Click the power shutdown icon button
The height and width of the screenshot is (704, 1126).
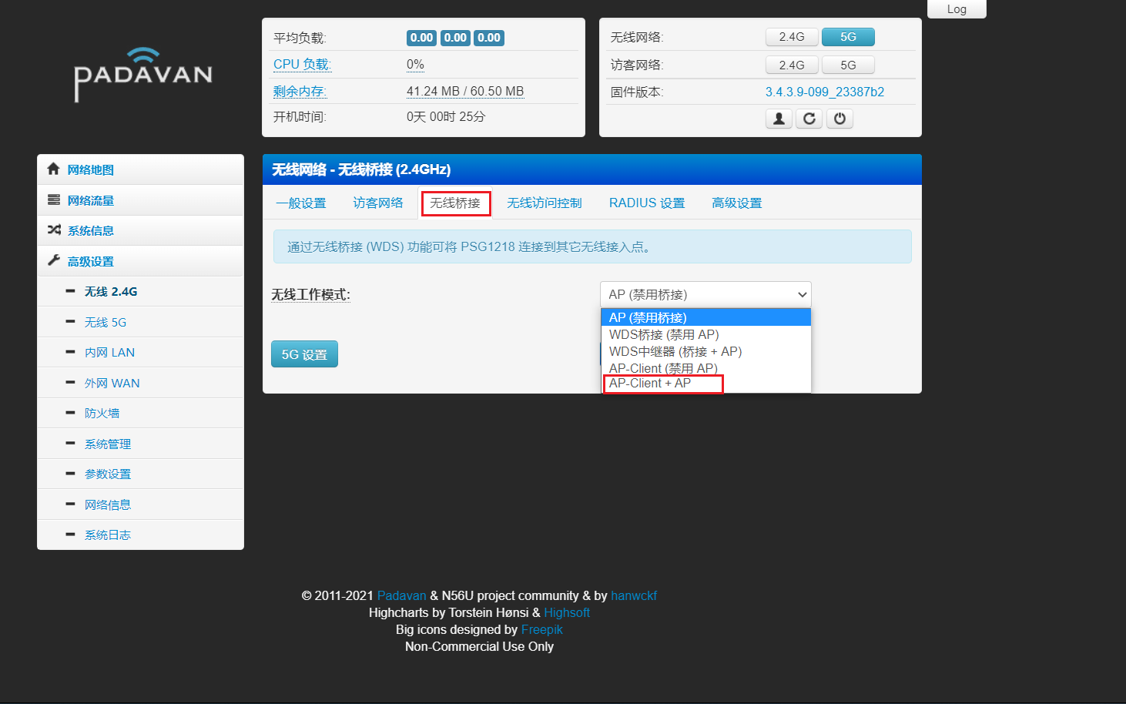point(839,119)
